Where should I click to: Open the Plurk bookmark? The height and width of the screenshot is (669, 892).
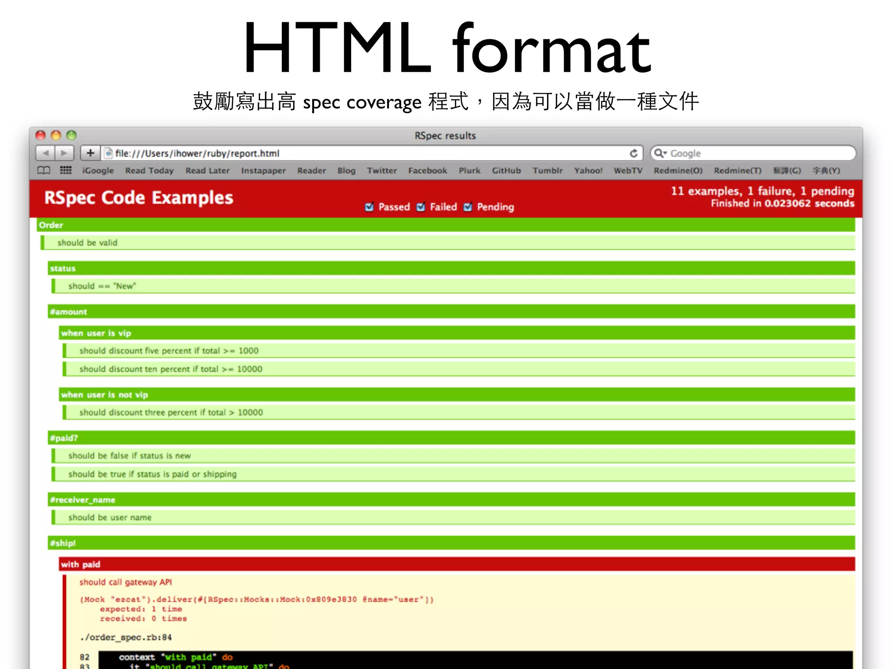click(470, 171)
